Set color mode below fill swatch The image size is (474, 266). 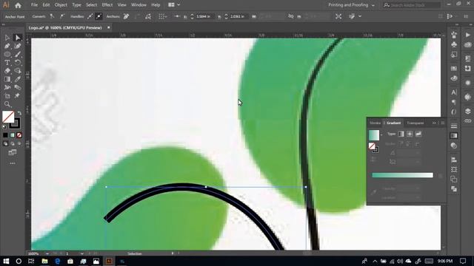5,135
